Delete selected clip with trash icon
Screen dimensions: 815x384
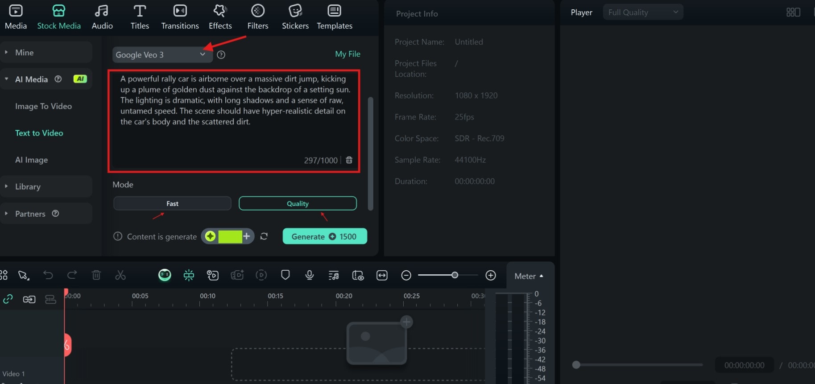click(96, 275)
